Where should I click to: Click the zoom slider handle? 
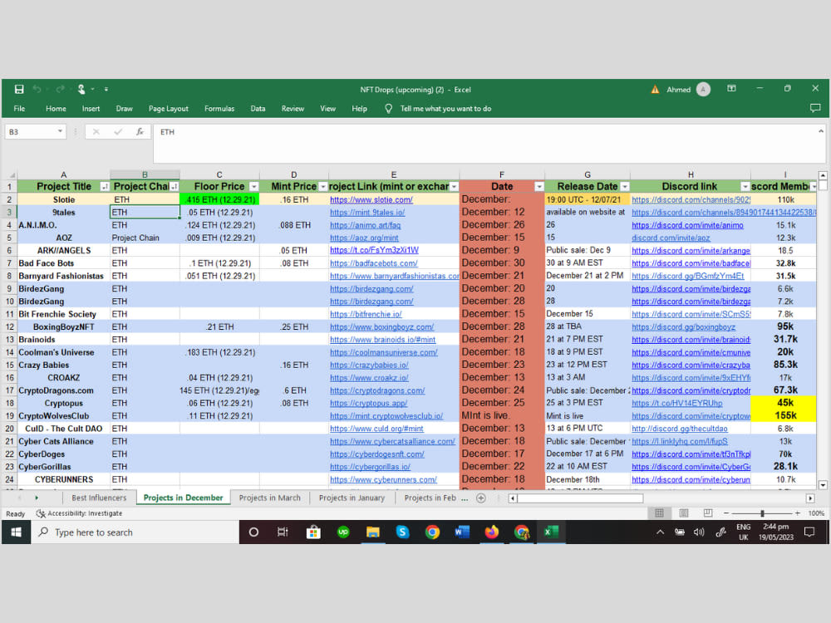point(762,513)
